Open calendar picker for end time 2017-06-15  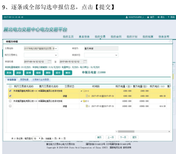point(85,62)
